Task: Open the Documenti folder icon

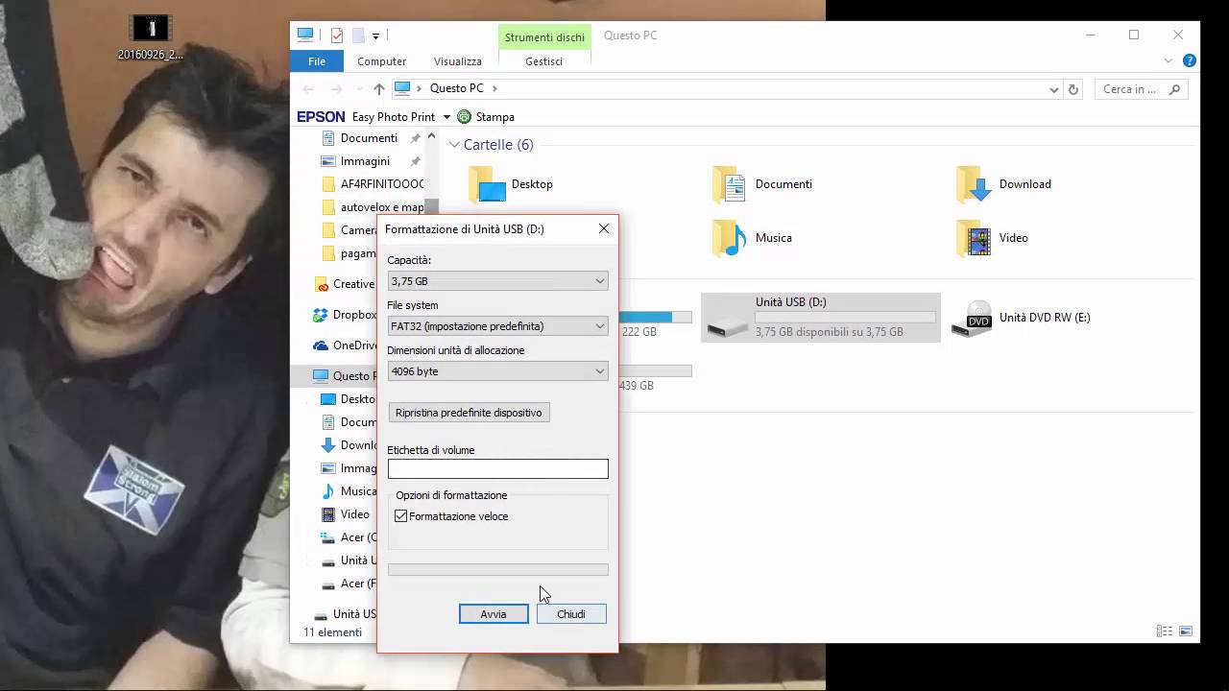Action: (x=730, y=184)
